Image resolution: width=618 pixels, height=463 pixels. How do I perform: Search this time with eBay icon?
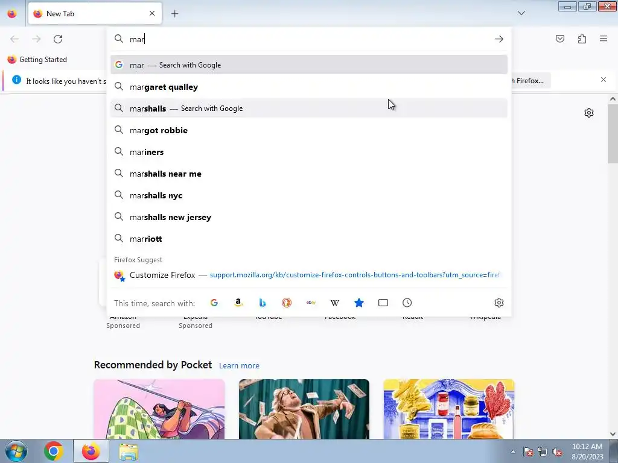[x=311, y=303]
